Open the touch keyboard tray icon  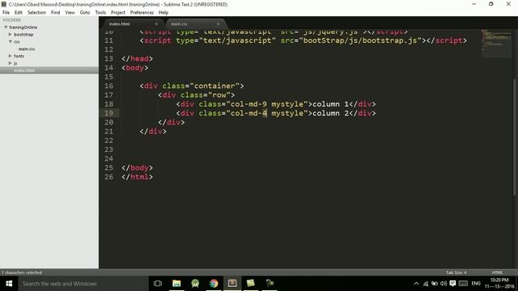coord(463,284)
